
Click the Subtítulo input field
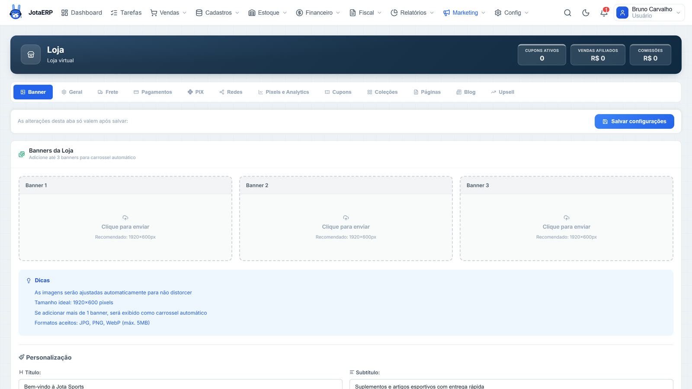click(511, 384)
